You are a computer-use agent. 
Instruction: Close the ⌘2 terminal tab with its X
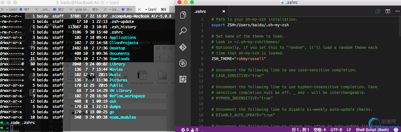tap(36, 10)
